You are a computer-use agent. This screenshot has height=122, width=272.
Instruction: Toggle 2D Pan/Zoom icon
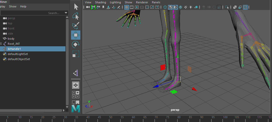[x=114, y=7]
